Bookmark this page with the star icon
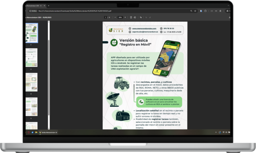Screen dimensions: 256x153 (195, 11)
